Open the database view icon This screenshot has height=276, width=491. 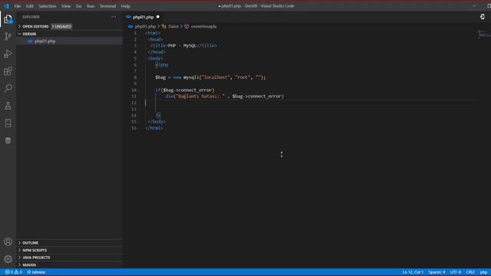(x=8, y=140)
